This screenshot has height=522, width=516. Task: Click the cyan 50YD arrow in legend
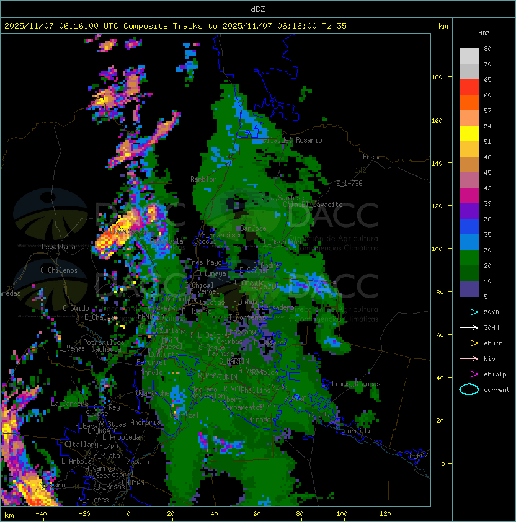point(469,312)
